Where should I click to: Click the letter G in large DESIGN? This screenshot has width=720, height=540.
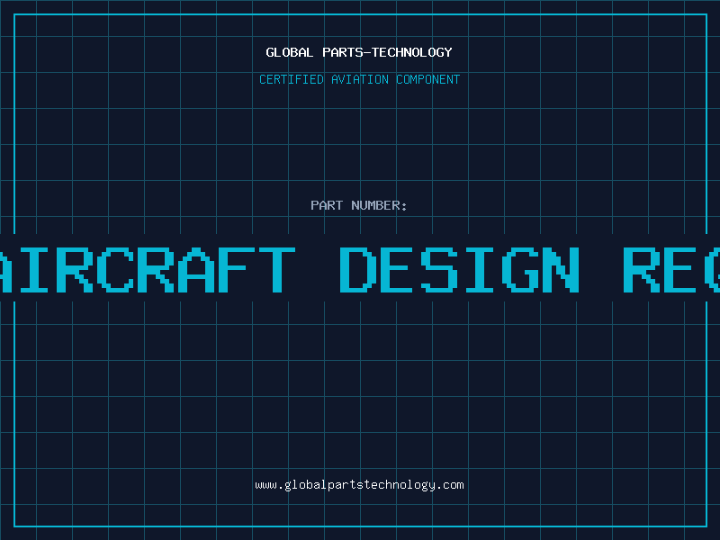pos(520,269)
